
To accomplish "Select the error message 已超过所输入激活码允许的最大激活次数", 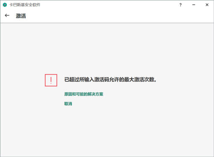I will click(110, 80).
